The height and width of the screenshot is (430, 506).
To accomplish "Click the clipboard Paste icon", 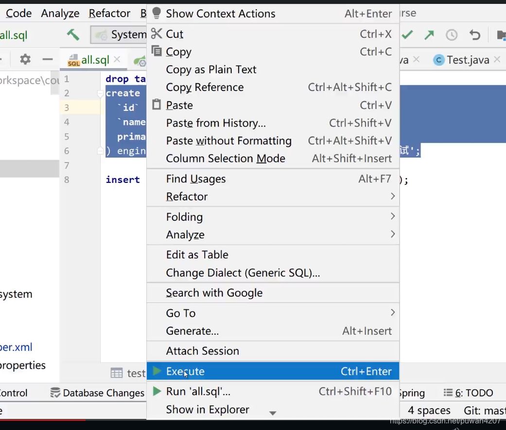I will pyautogui.click(x=157, y=104).
